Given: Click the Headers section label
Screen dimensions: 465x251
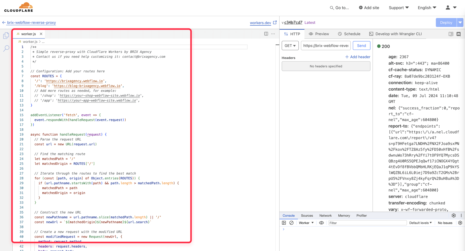Looking at the screenshot, I should [x=288, y=58].
